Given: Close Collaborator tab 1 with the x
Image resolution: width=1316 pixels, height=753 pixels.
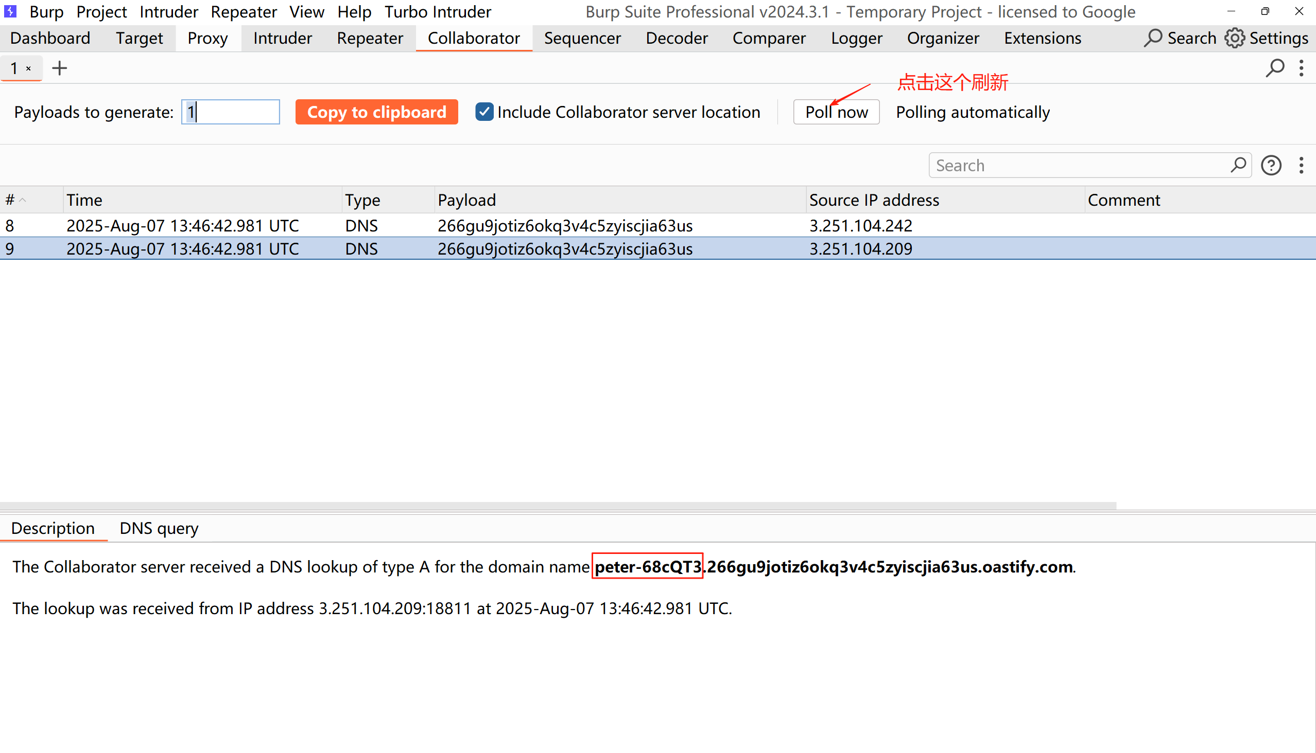Looking at the screenshot, I should tap(29, 68).
